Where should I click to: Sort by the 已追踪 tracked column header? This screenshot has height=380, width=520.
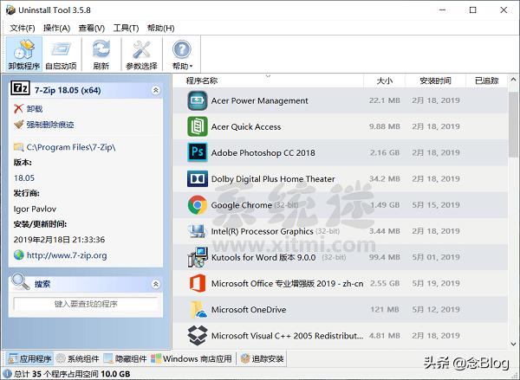487,81
